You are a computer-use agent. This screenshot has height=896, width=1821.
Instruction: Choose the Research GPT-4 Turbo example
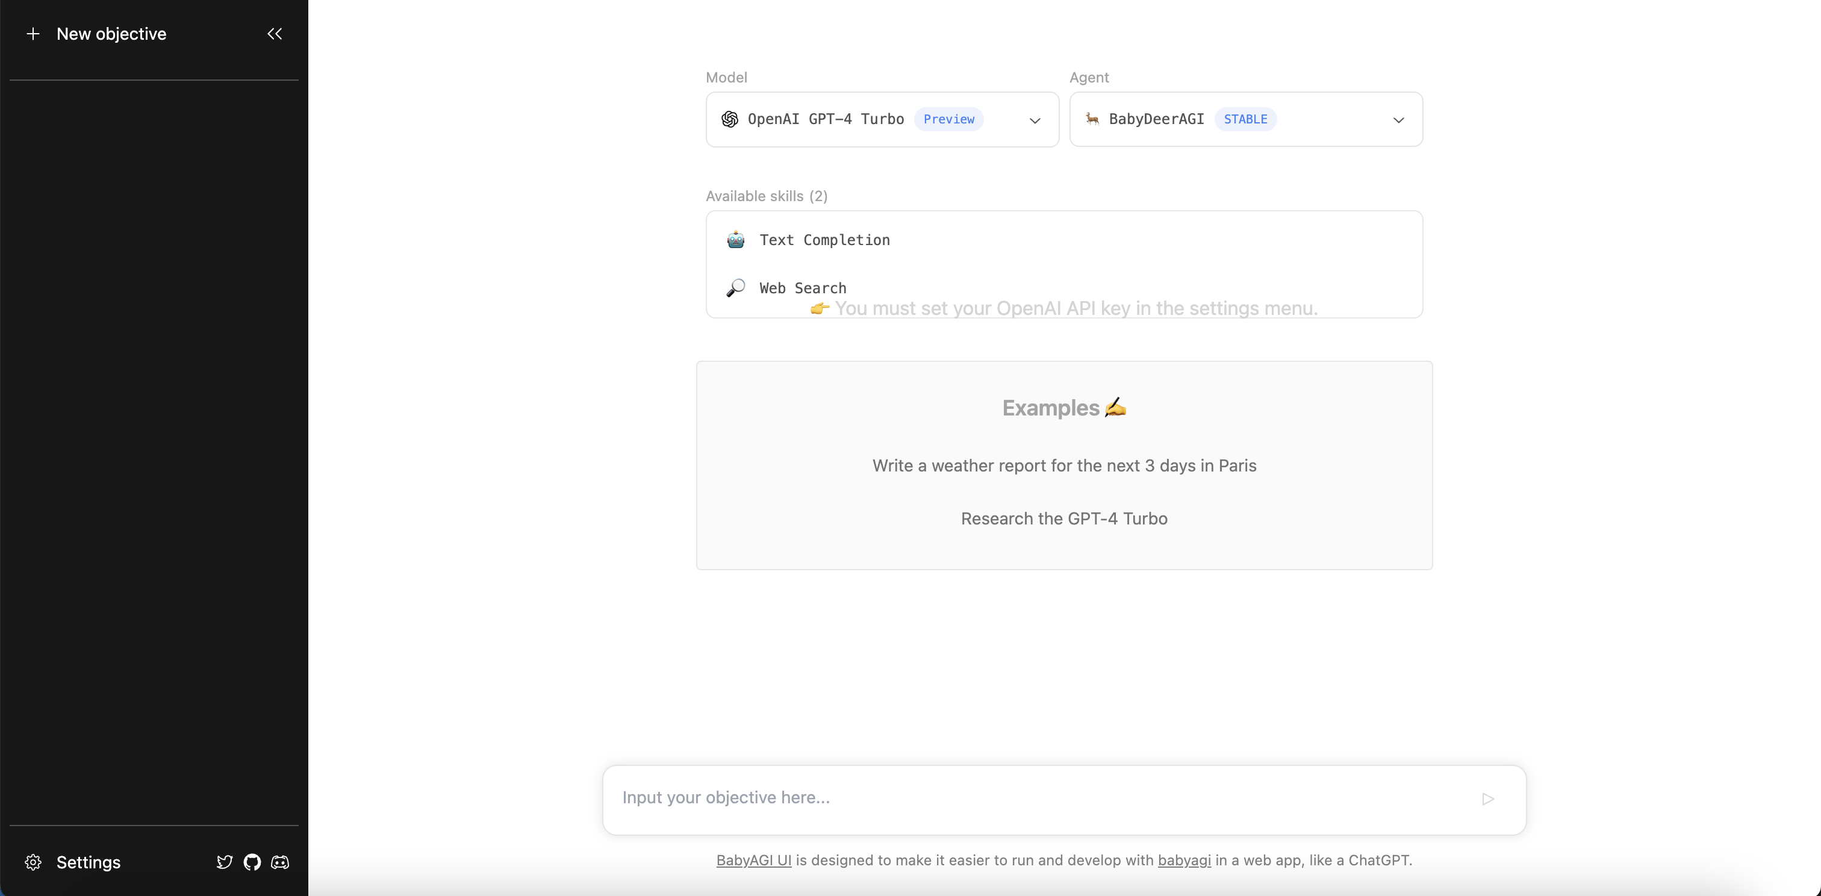click(1064, 518)
